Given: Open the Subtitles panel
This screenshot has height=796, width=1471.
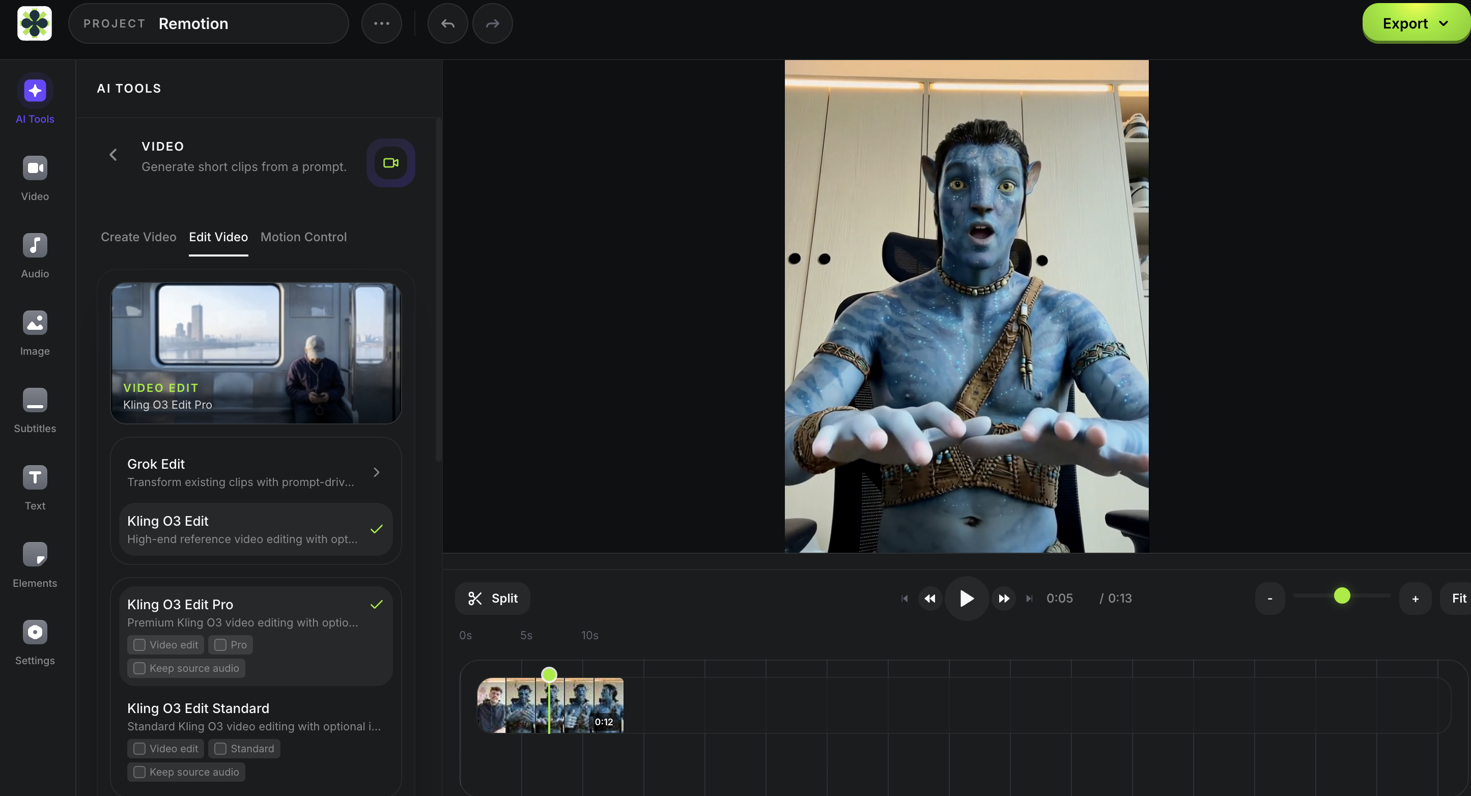Looking at the screenshot, I should [x=34, y=409].
